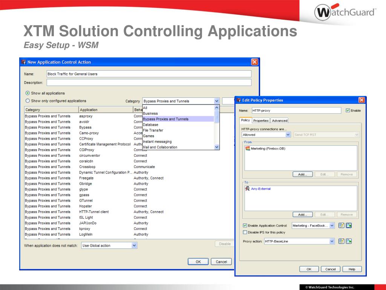Select Show all applications radio button
This screenshot has height=290, width=386.
pyautogui.click(x=28, y=93)
